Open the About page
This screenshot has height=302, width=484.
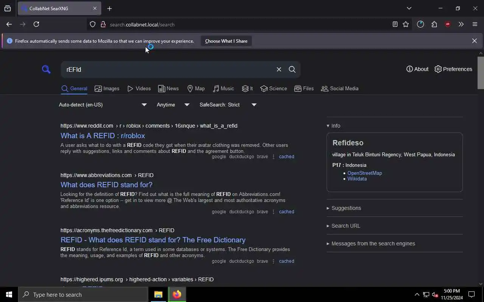click(x=417, y=69)
